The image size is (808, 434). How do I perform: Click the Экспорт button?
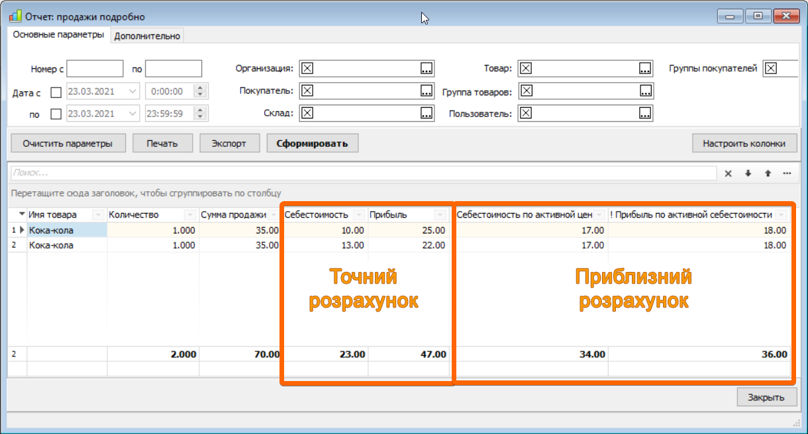click(x=228, y=143)
